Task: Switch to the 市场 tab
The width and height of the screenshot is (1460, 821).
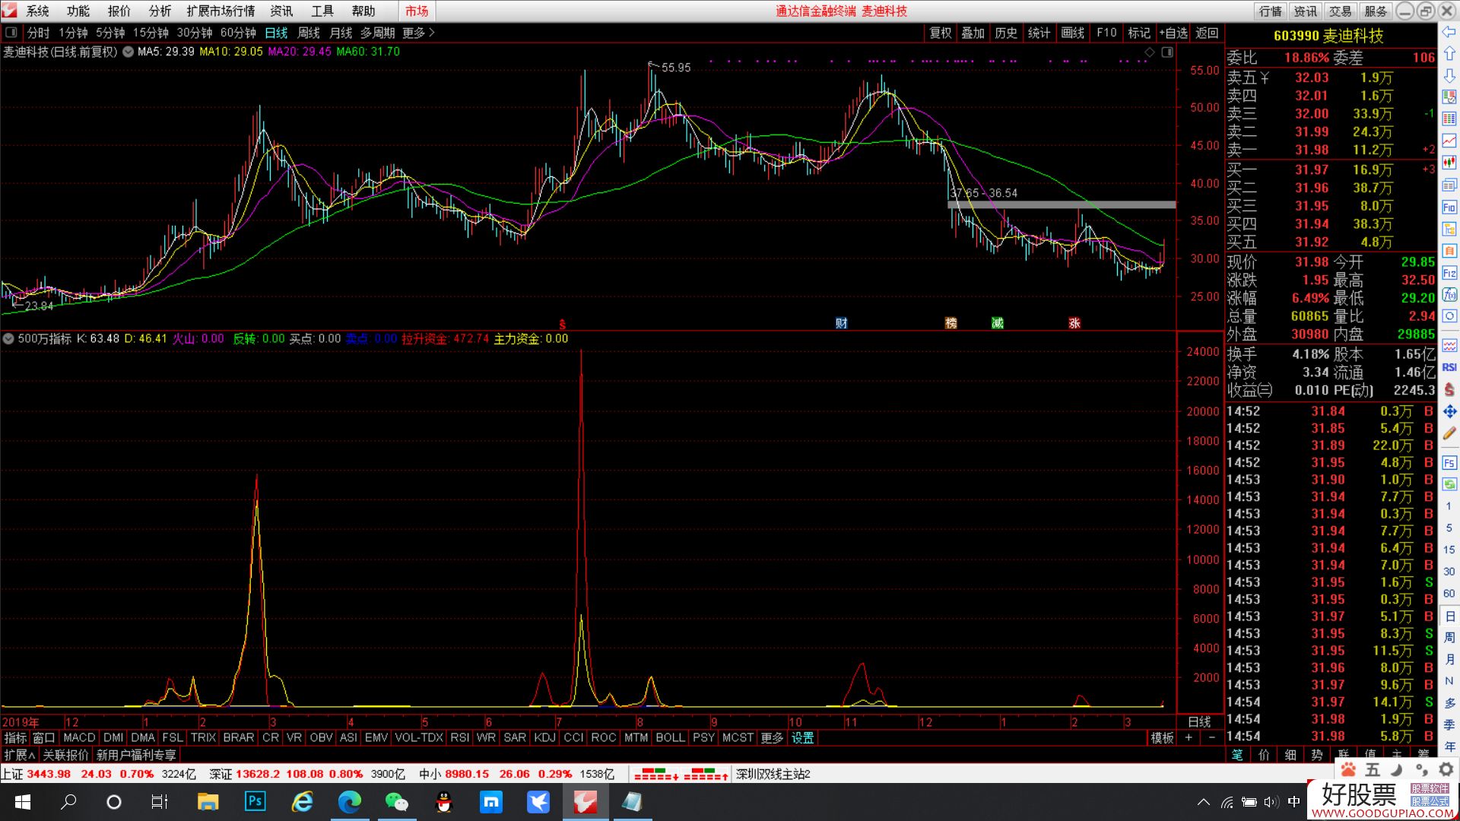Action: [x=417, y=11]
